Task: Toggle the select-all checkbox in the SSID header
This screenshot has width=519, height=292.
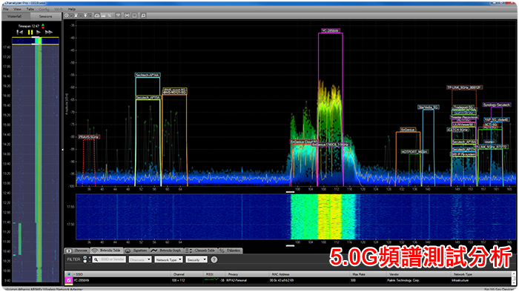Action: (69, 274)
